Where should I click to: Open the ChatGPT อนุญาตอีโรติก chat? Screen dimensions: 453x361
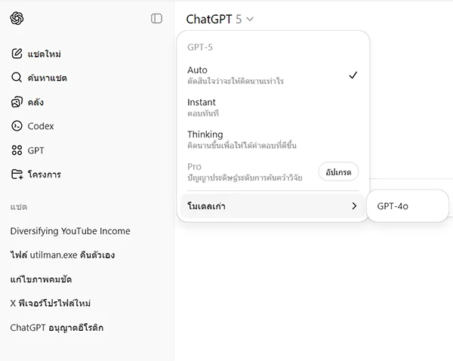click(57, 328)
